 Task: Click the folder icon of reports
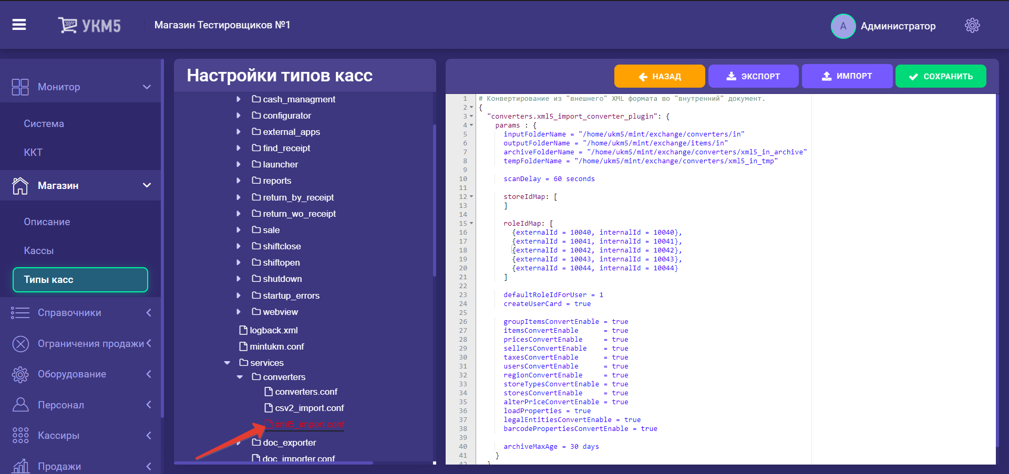[256, 180]
